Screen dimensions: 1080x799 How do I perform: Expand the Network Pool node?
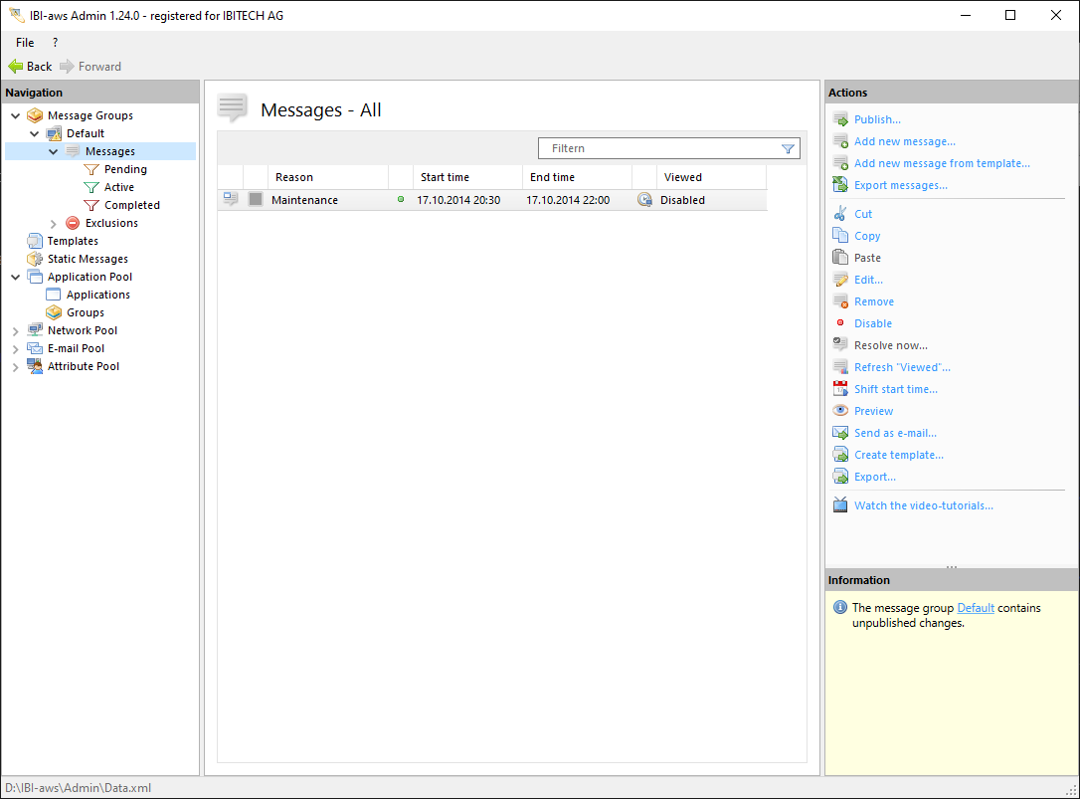[x=16, y=330]
